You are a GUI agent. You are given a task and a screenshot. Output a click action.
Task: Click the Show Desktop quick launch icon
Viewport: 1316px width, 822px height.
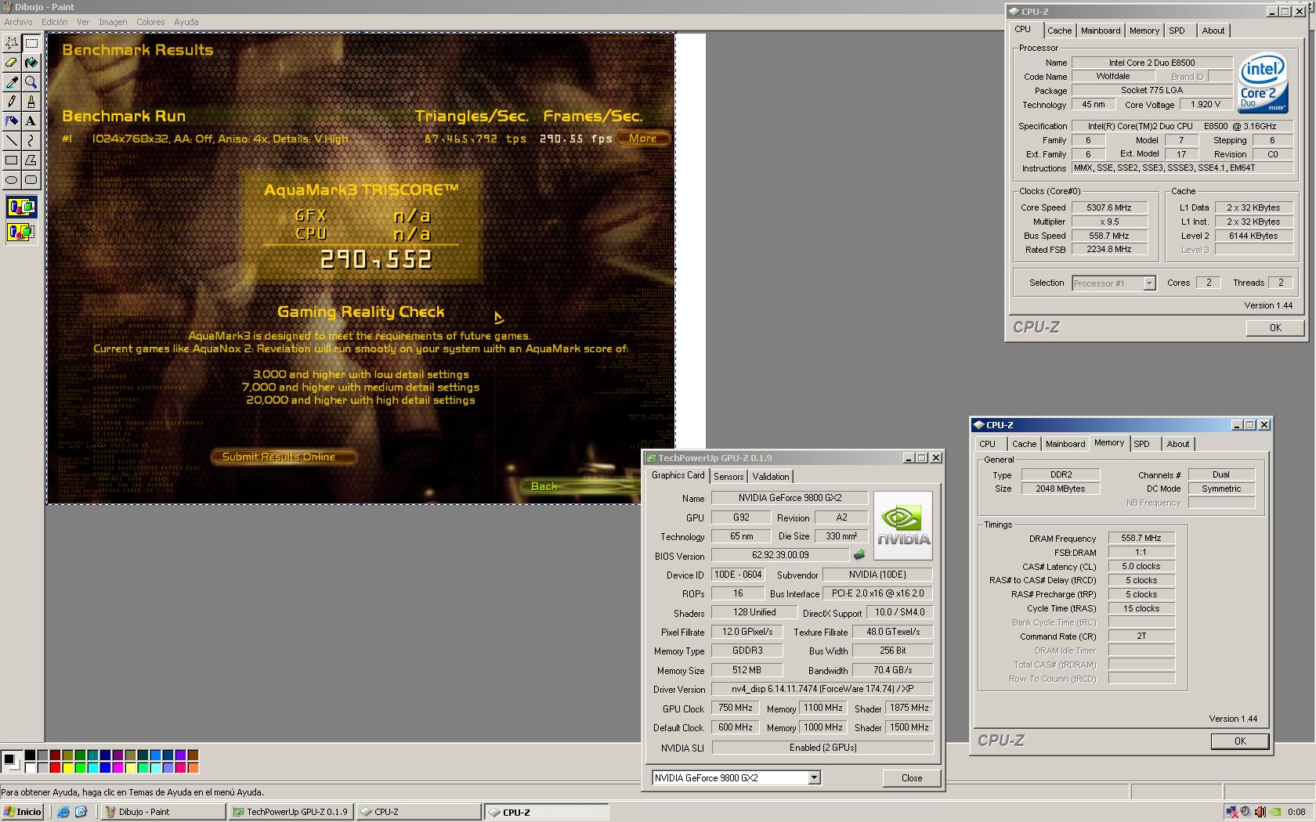(81, 812)
